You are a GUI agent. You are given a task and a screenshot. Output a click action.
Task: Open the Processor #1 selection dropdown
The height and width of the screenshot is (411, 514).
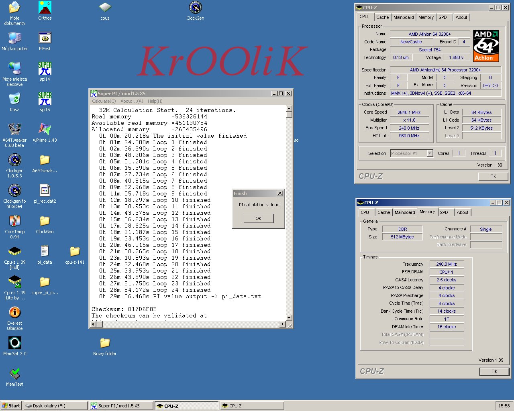[x=412, y=153]
